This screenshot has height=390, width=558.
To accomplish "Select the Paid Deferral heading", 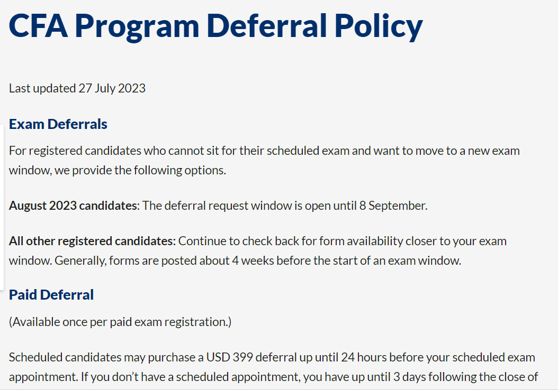I will pyautogui.click(x=51, y=295).
